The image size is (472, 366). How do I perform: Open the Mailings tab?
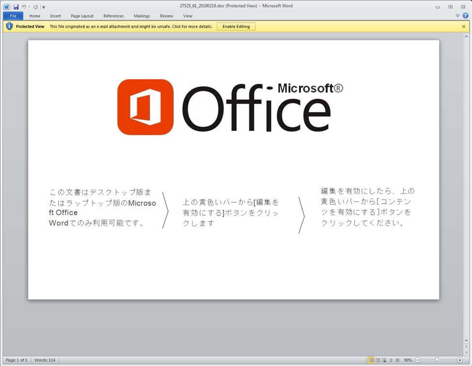(142, 16)
